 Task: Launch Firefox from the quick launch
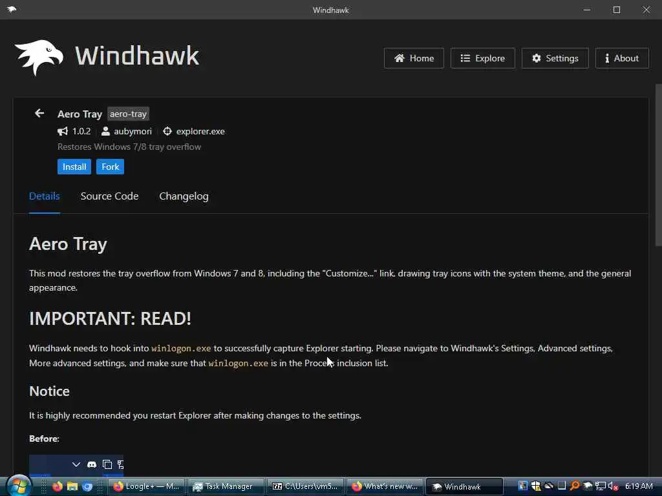coord(58,486)
